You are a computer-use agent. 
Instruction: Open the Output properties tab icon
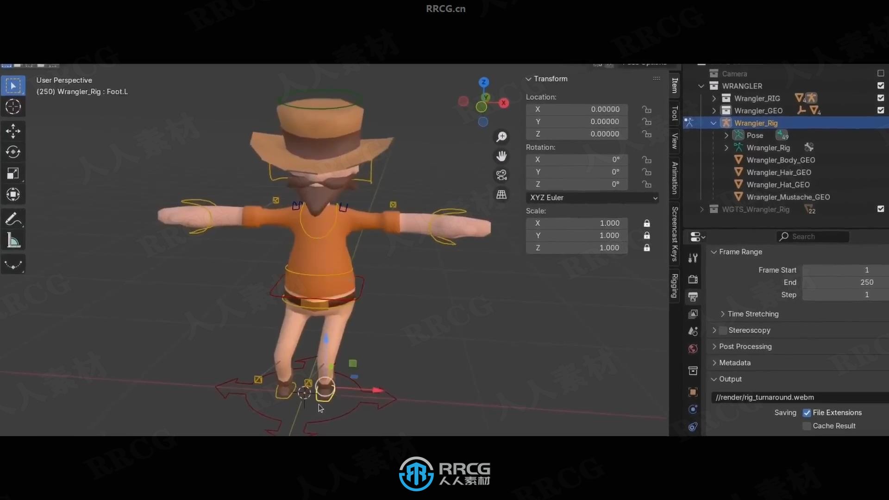click(693, 297)
